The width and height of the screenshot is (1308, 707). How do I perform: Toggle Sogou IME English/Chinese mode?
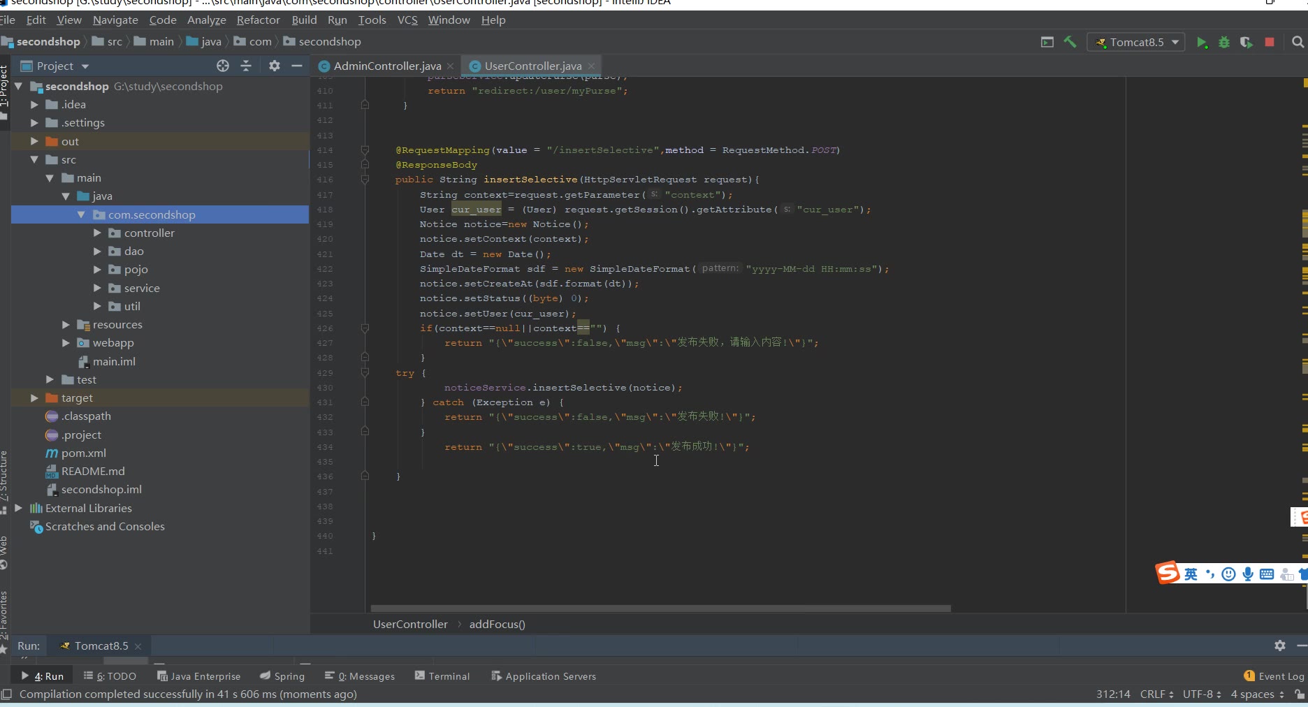tap(1191, 574)
